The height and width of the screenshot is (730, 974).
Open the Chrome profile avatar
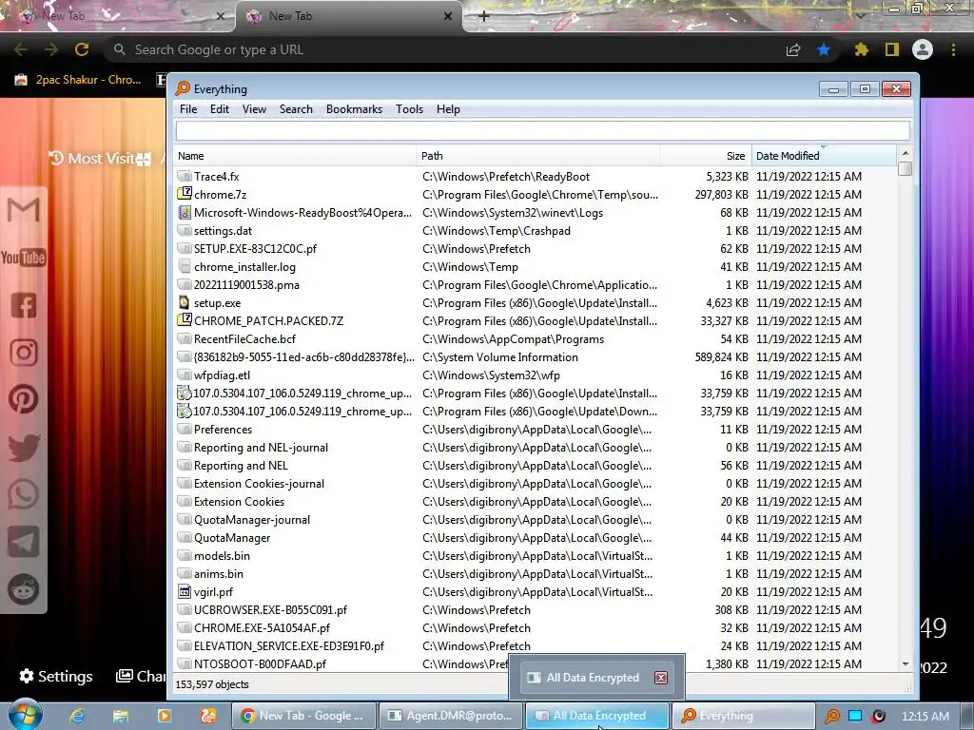(x=923, y=49)
